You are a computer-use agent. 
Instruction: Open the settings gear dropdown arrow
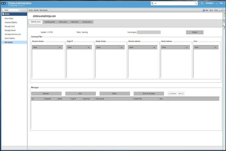point(222,10)
